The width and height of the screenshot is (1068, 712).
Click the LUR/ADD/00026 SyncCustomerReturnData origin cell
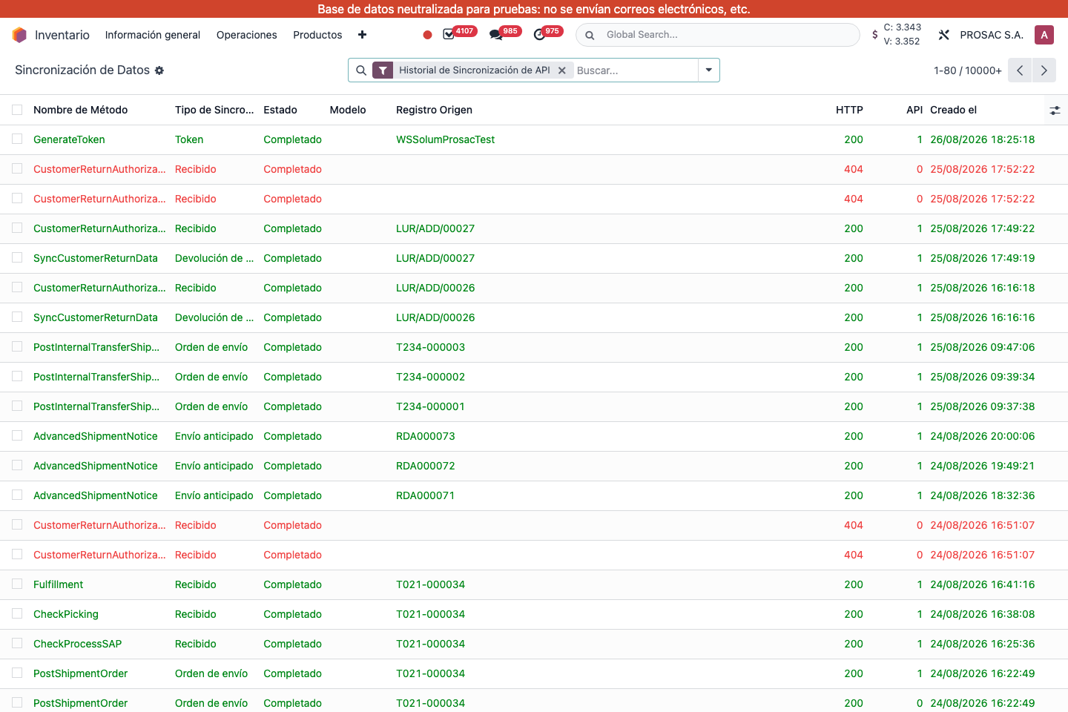coord(435,317)
